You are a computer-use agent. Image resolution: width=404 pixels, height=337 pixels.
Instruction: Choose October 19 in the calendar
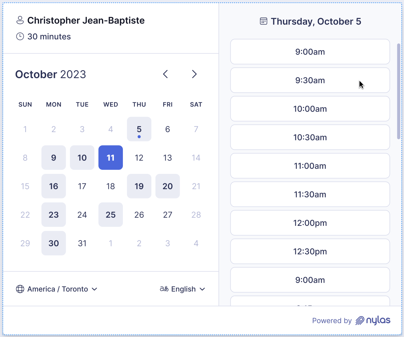click(139, 186)
